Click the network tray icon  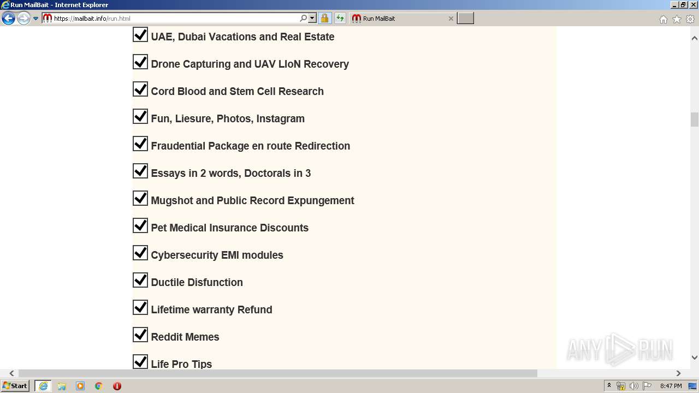click(621, 386)
